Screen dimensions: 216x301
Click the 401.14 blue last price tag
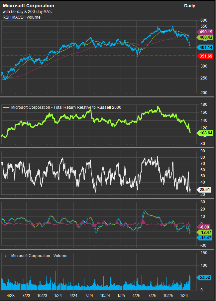point(206,47)
